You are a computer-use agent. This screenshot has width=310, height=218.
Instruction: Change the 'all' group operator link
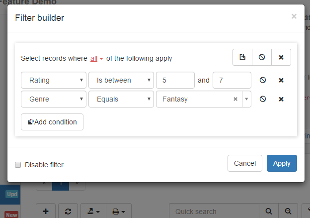point(97,58)
